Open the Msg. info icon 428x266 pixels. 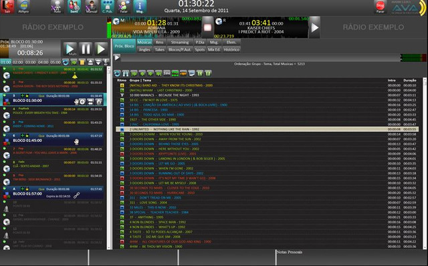coord(140,7)
